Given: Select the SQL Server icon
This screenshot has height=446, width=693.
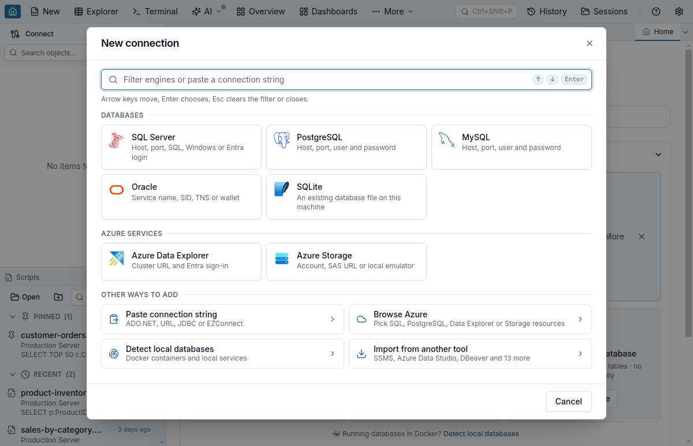Looking at the screenshot, I should coord(117,140).
